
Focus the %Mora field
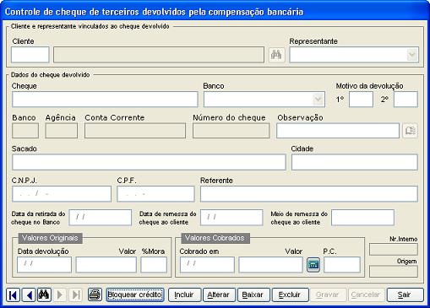[154, 265]
